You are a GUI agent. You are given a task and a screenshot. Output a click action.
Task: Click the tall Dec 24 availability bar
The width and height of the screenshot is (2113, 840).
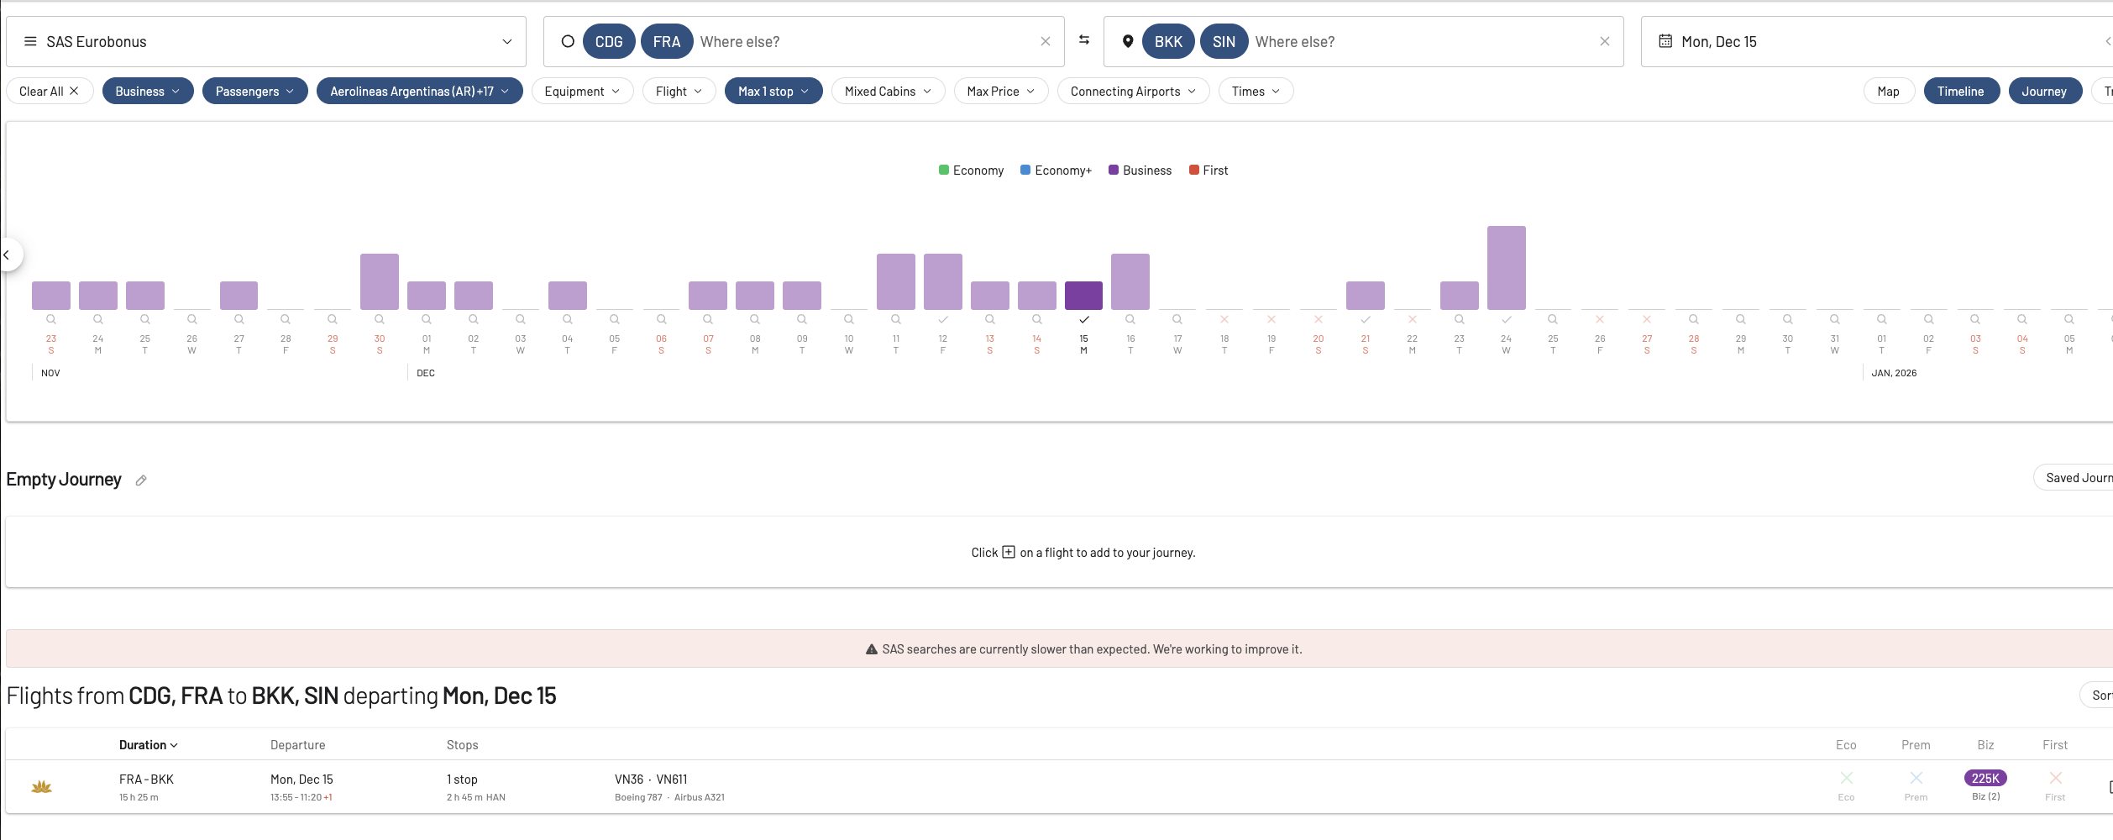pos(1506,268)
